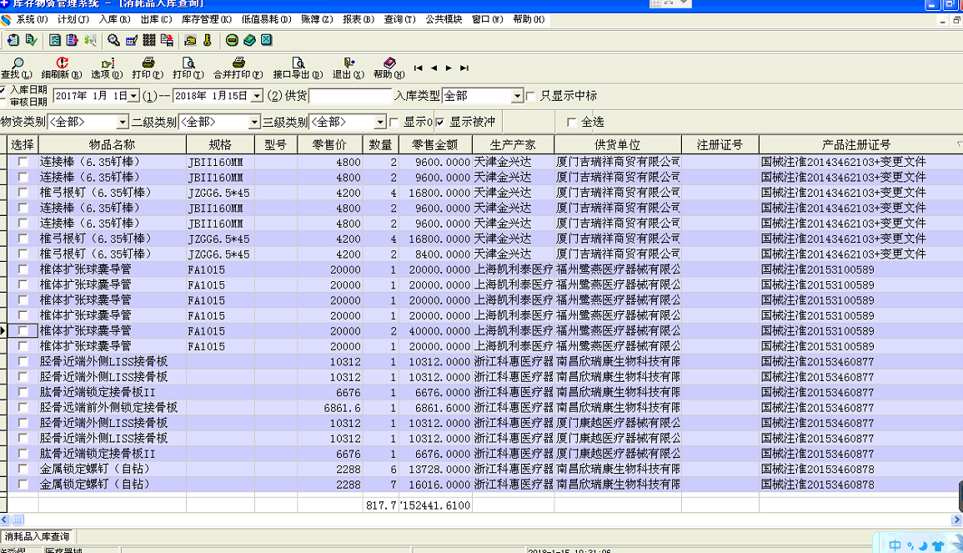Sort by the 零售价 column header
Screen dimensions: 963x553
click(329, 145)
